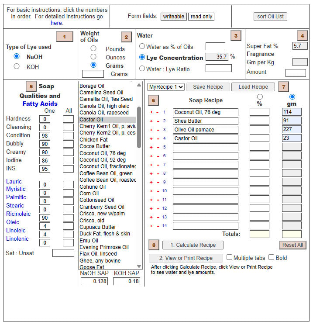Click step number 4 button

pos(302,36)
